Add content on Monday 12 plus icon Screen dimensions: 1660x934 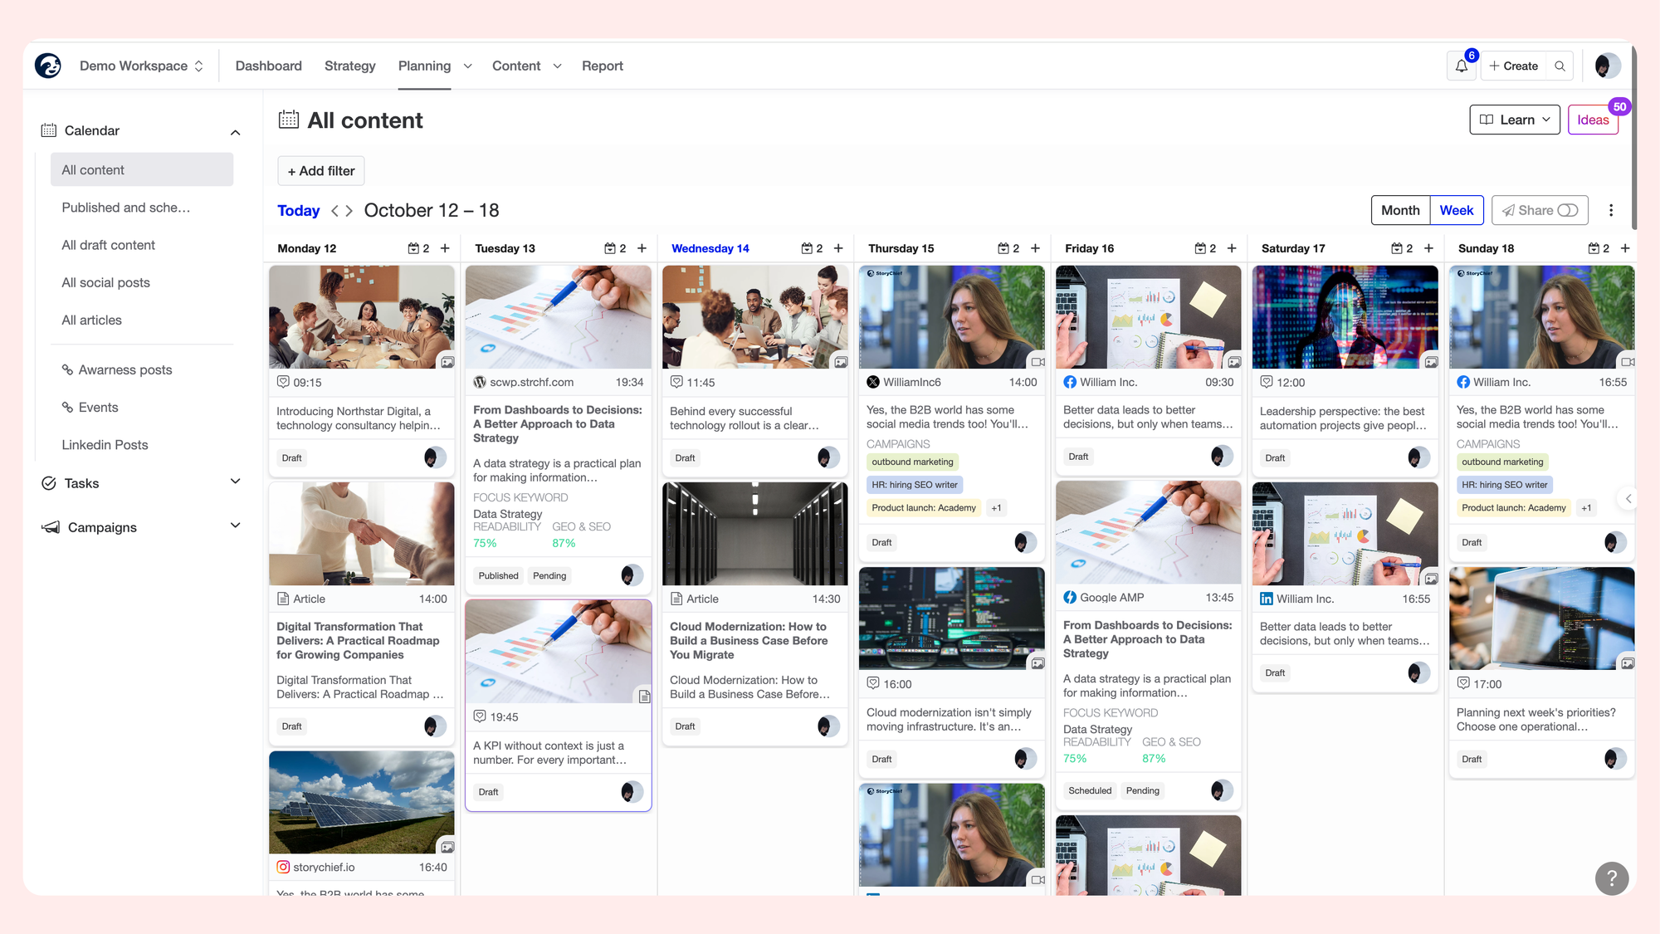[x=445, y=248]
